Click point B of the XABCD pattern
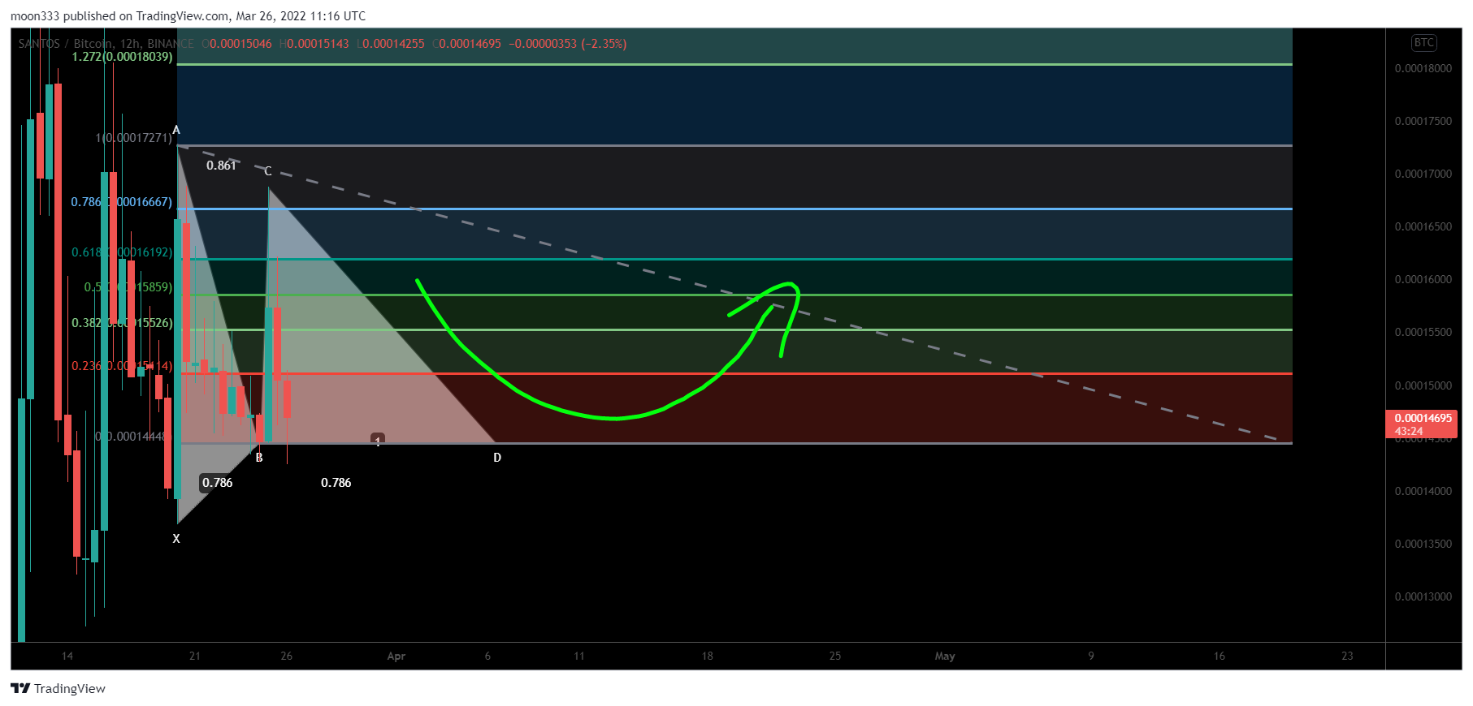 point(259,458)
